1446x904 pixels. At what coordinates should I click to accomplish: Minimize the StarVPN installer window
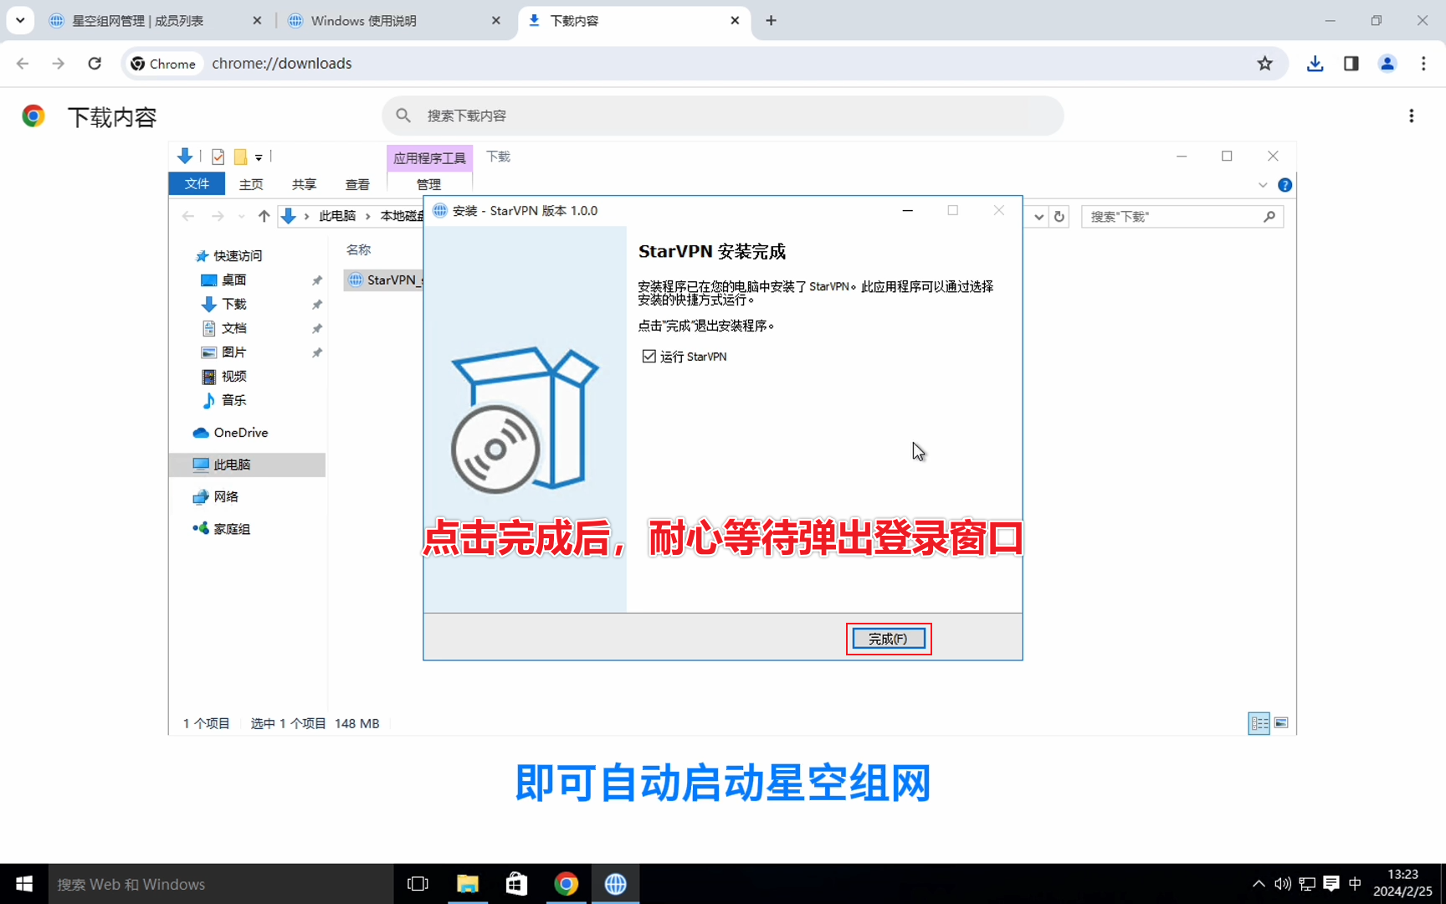907,211
